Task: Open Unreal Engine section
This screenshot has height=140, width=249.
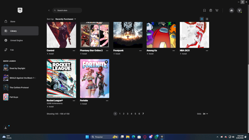Action: click(20, 40)
